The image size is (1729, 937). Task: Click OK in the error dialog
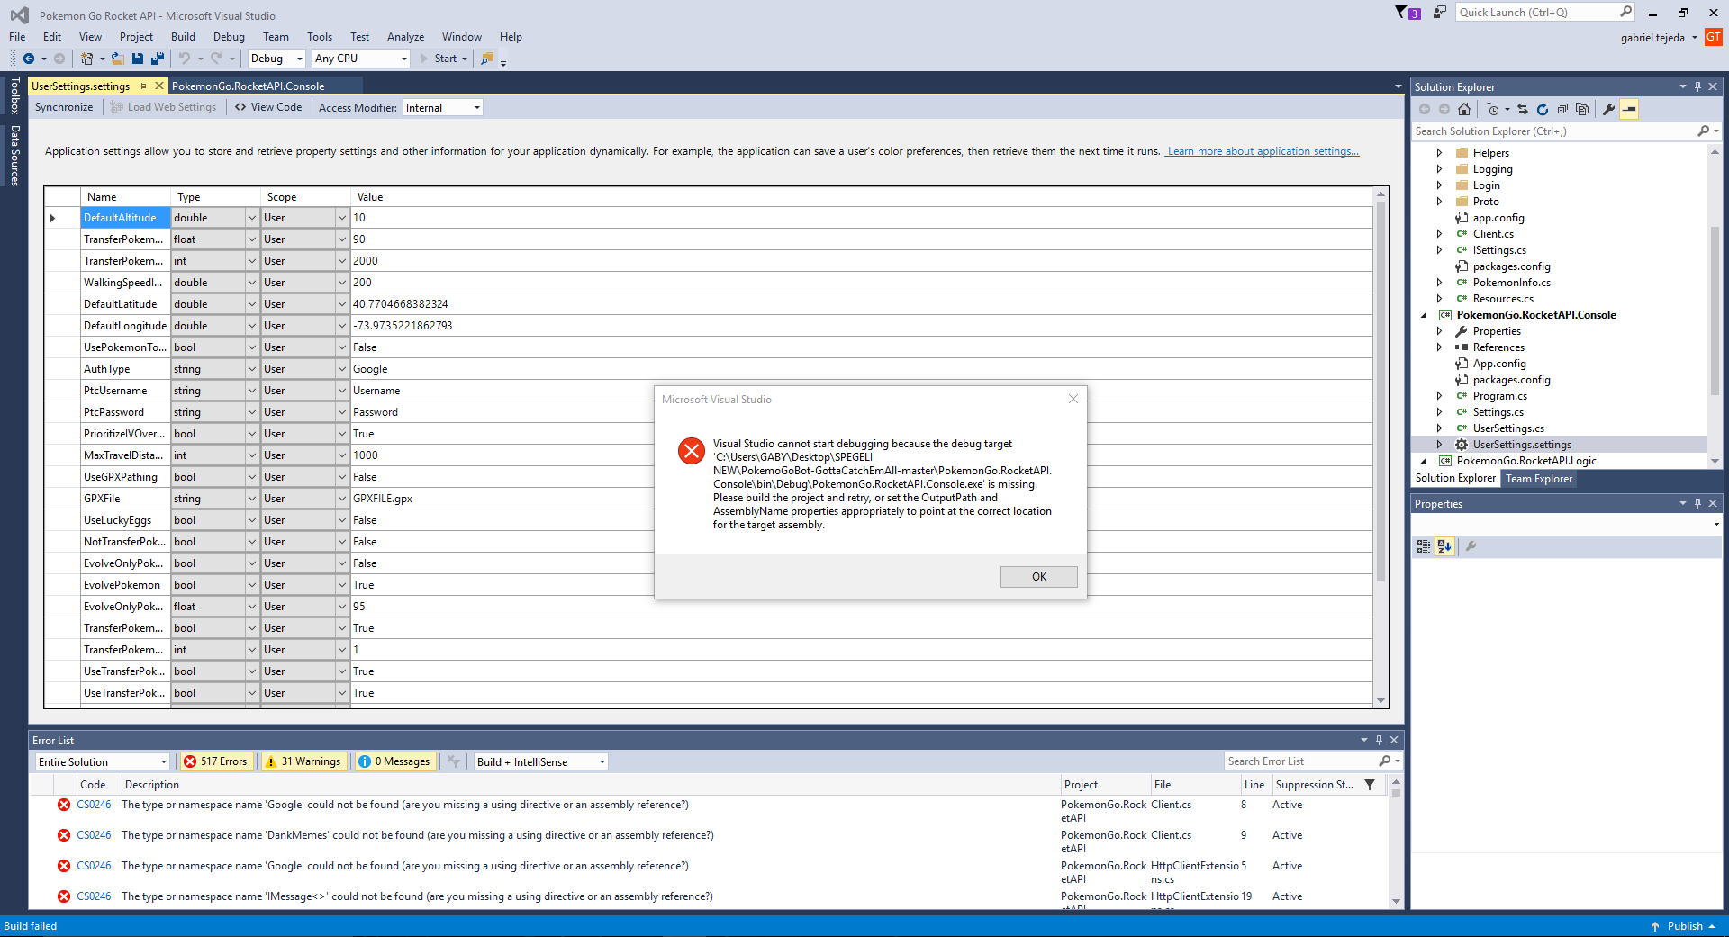1039,577
